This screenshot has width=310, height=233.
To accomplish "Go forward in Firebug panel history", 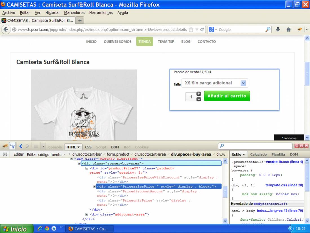I will 28,146.
